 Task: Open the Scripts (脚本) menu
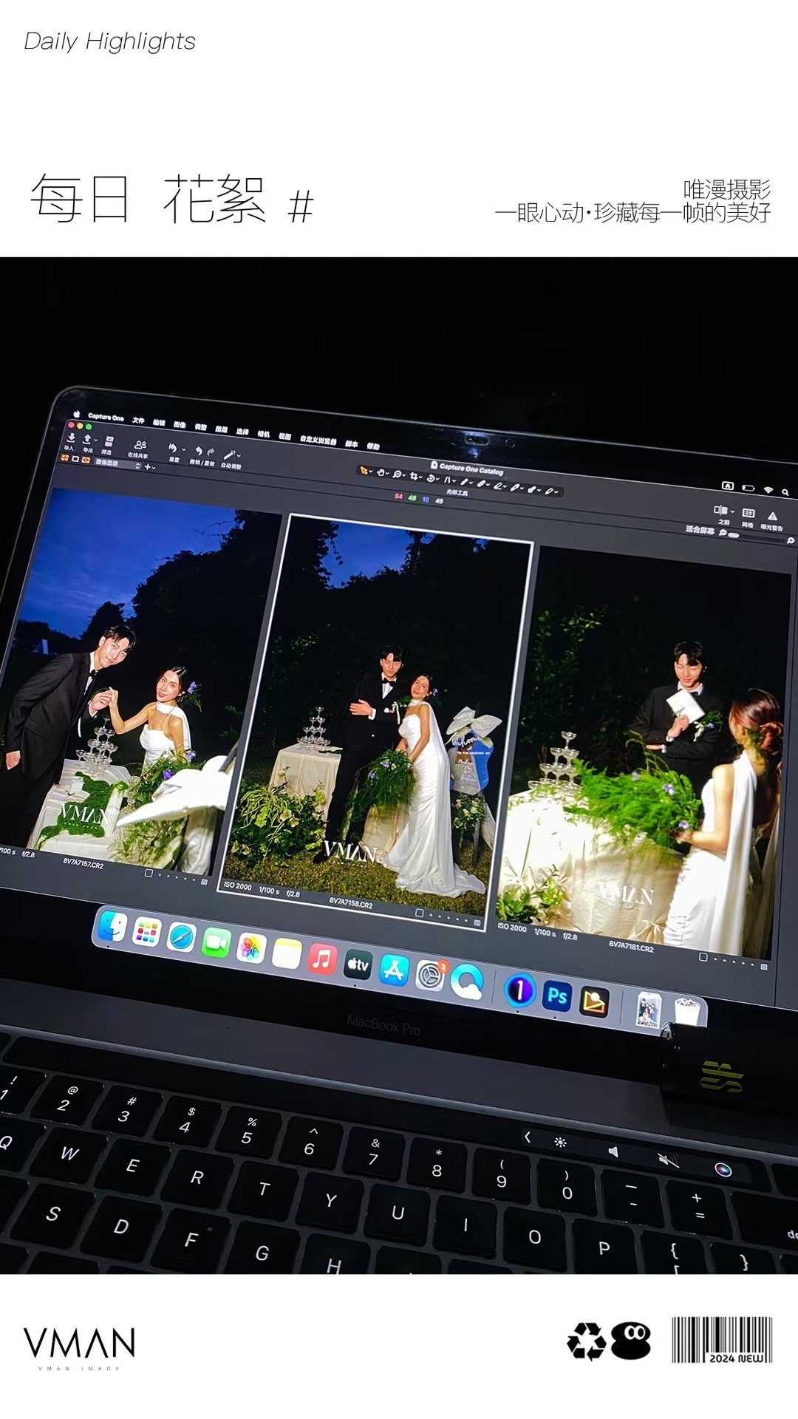[x=352, y=443]
